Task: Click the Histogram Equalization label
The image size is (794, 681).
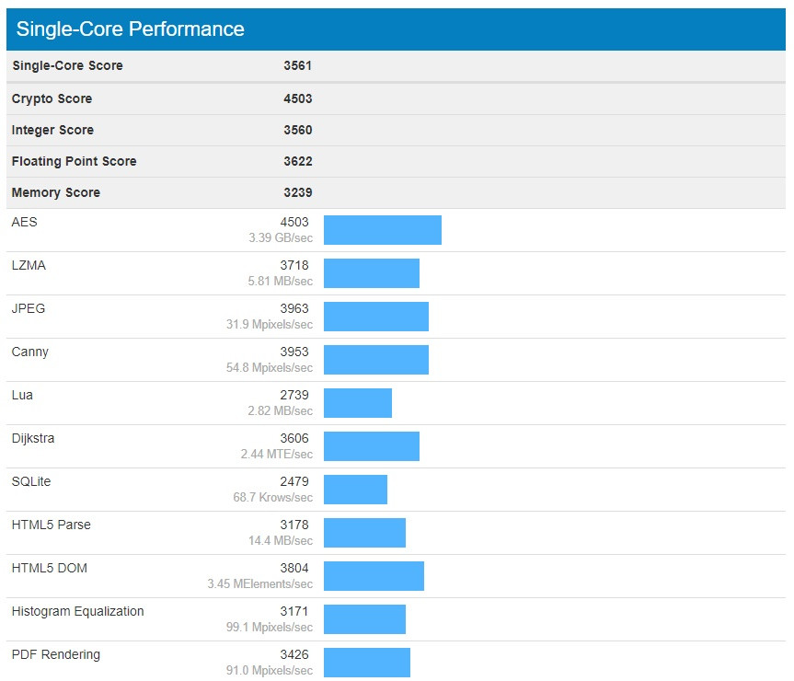Action: tap(77, 612)
